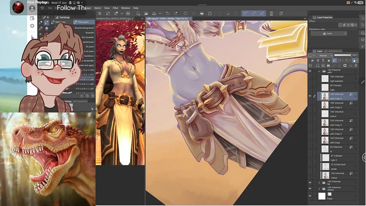Viewport: 366px width, 206px height.
Task: Toggle visibility of the zelli Copy 5 layer
Action: (x=310, y=96)
